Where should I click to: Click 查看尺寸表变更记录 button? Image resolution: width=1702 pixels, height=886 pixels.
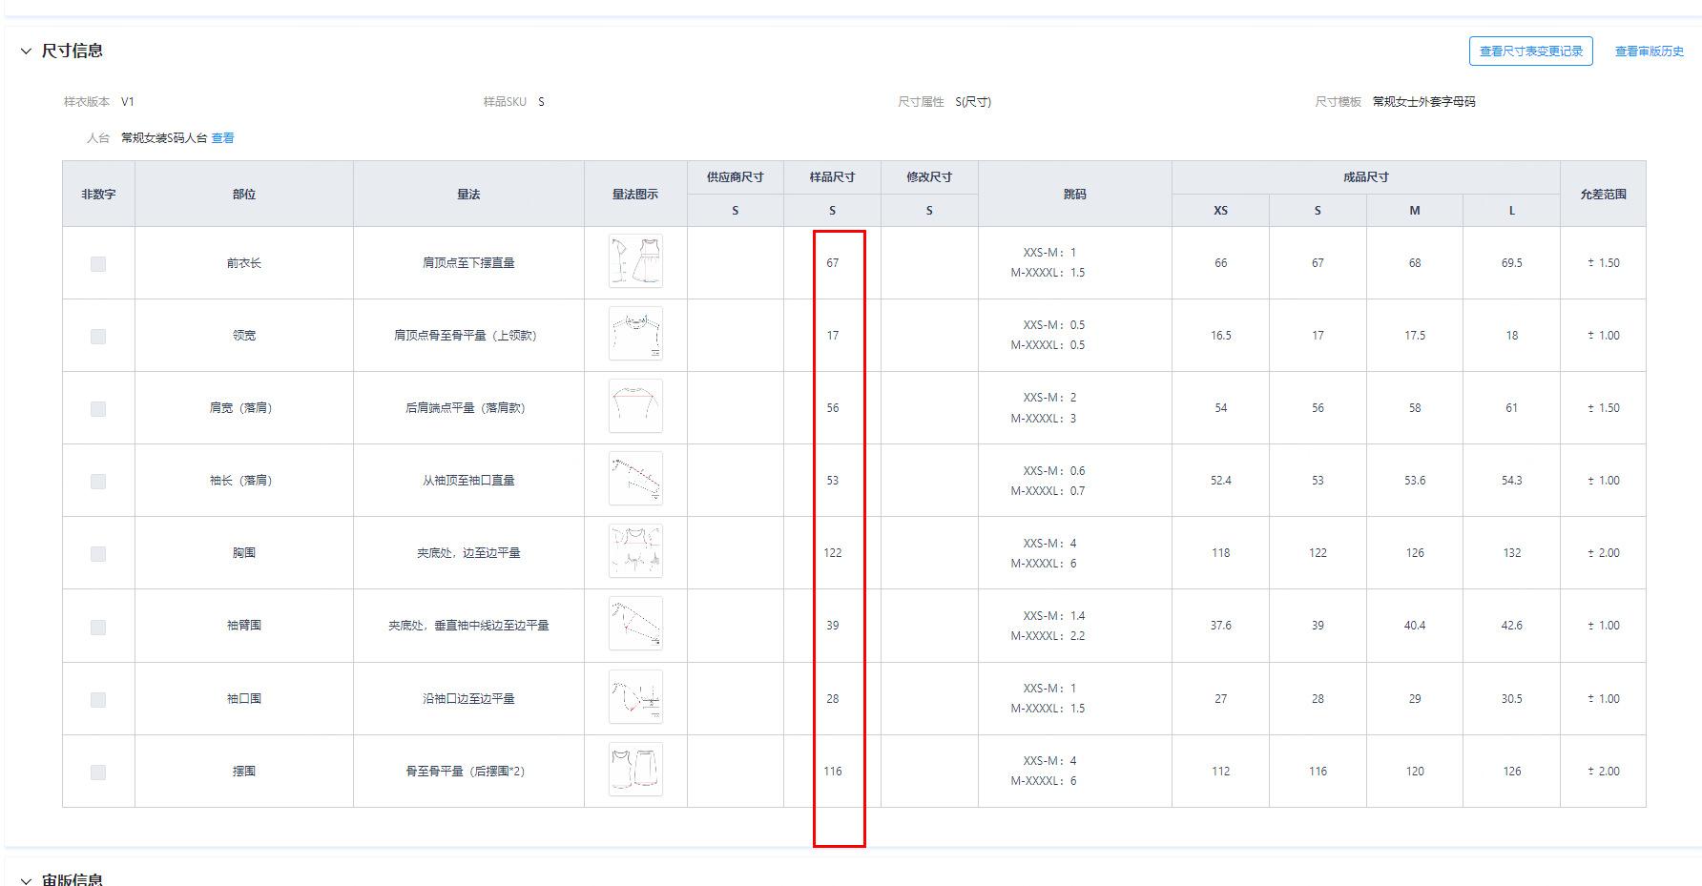(1530, 52)
